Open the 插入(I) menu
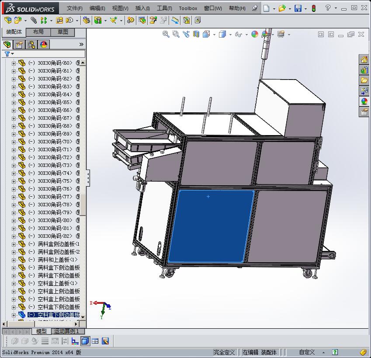Screen dimensions: 371x358 coord(142,8)
